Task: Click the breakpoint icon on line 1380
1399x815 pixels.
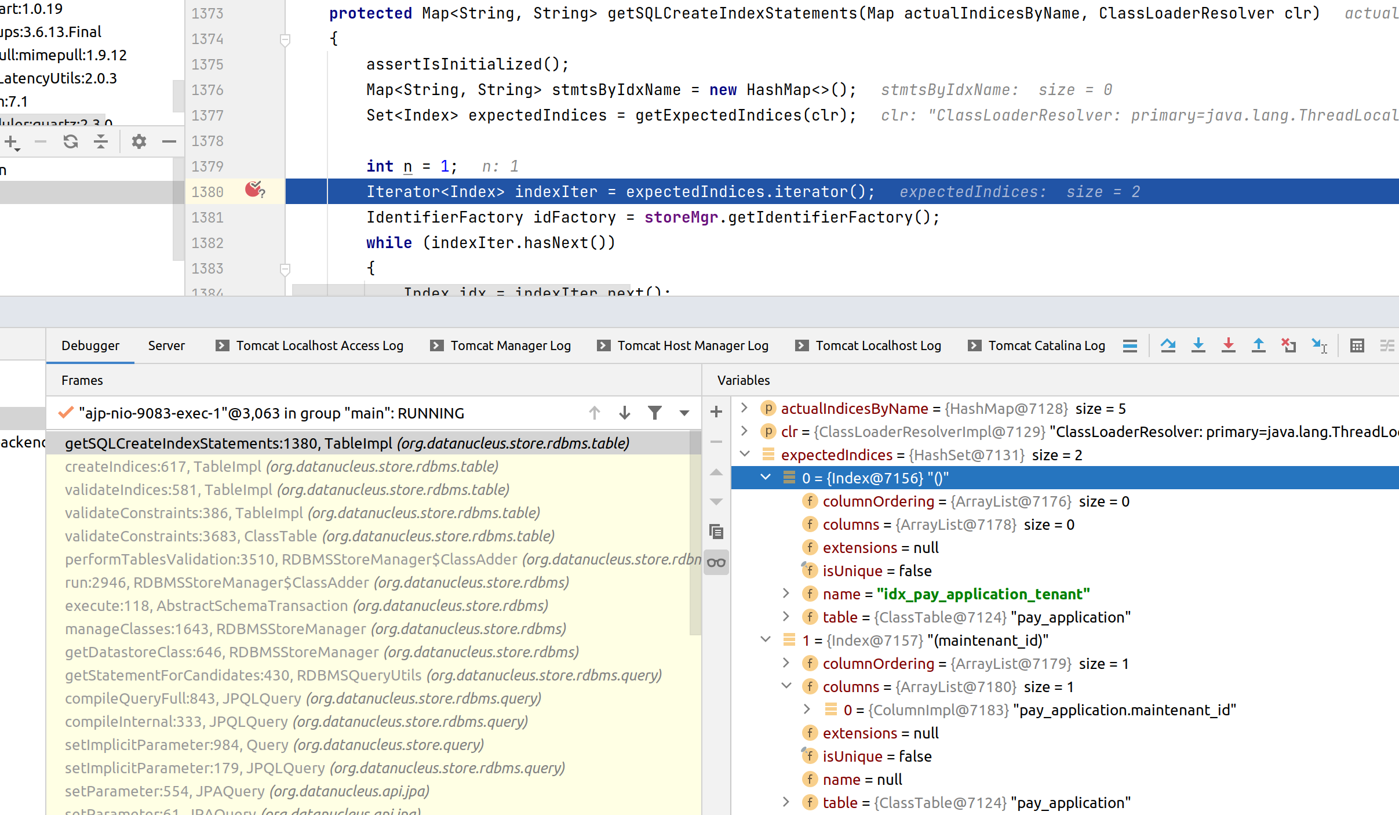Action: (x=255, y=191)
